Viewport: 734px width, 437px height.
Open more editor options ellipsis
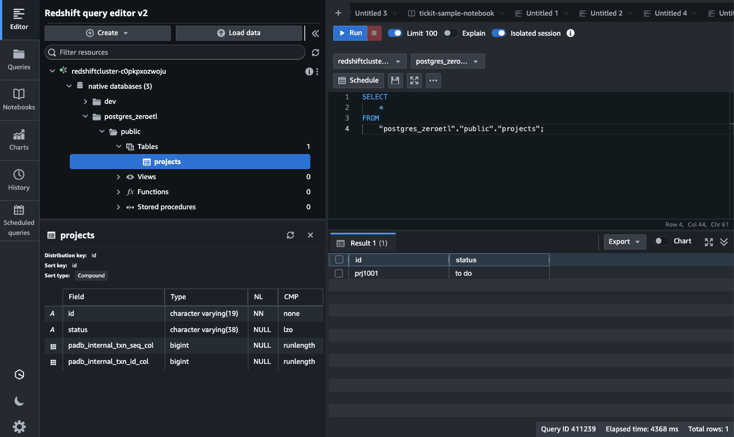coord(433,80)
